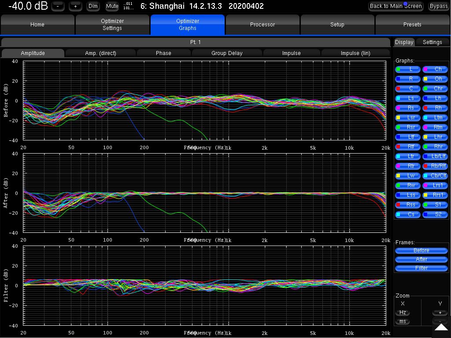
Task: Switch to Amp. (direct) graph tab
Action: pos(101,53)
